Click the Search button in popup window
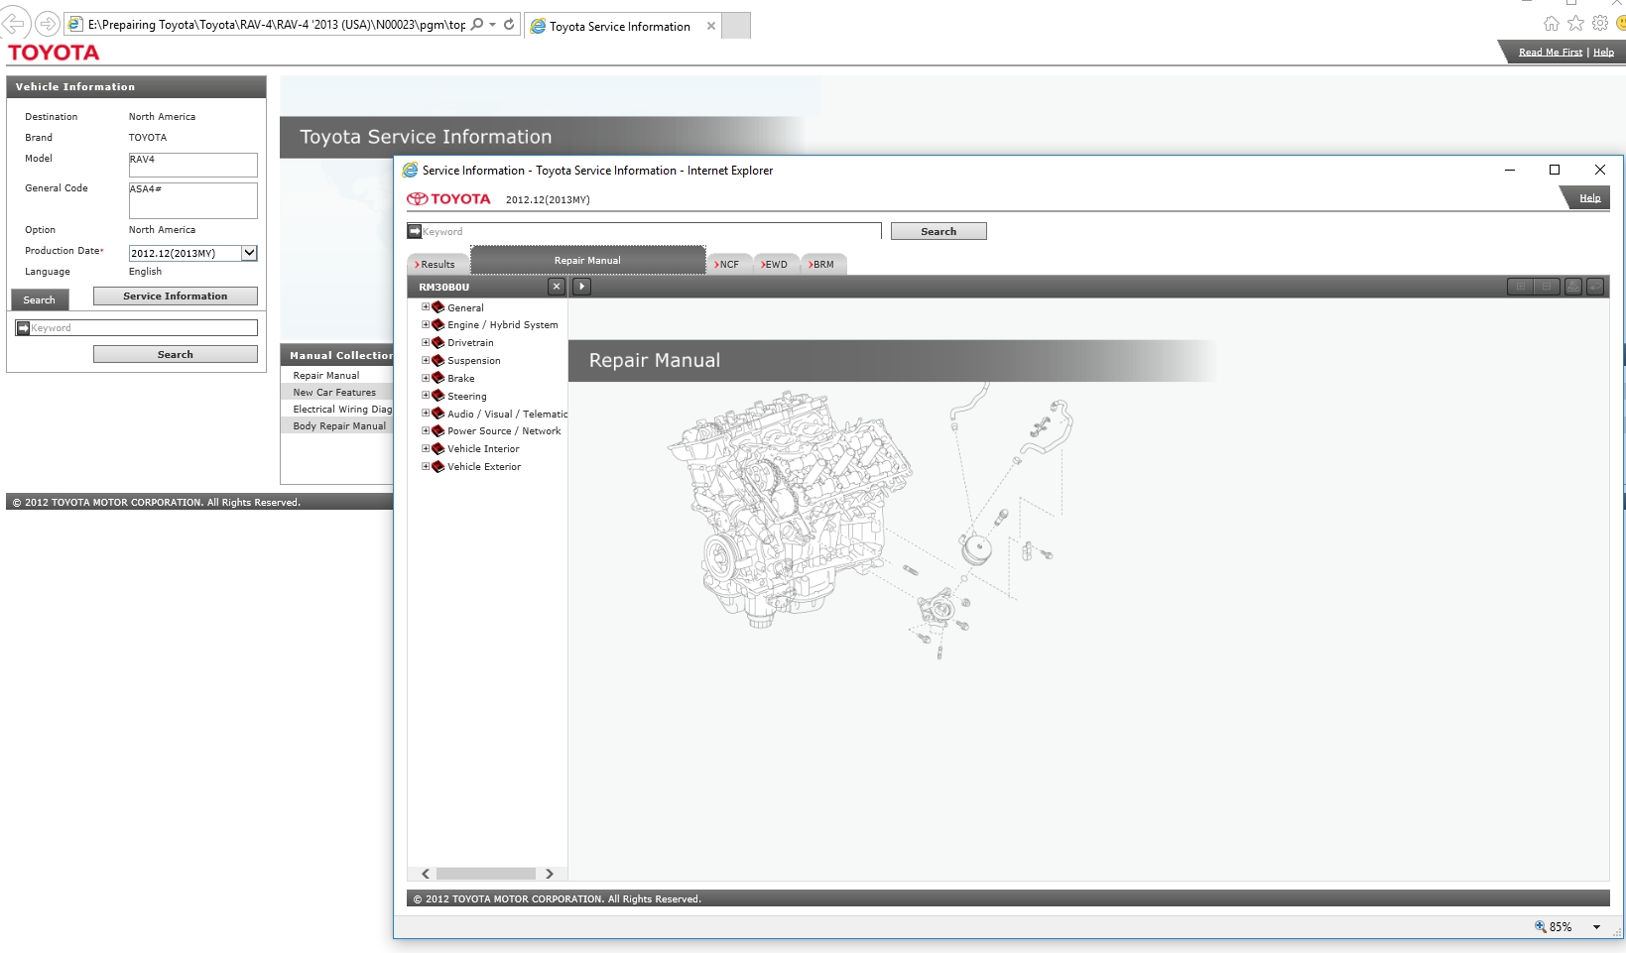The height and width of the screenshot is (953, 1626). [x=938, y=231]
